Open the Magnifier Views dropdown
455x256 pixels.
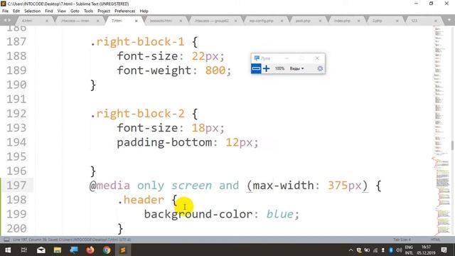tap(296, 69)
